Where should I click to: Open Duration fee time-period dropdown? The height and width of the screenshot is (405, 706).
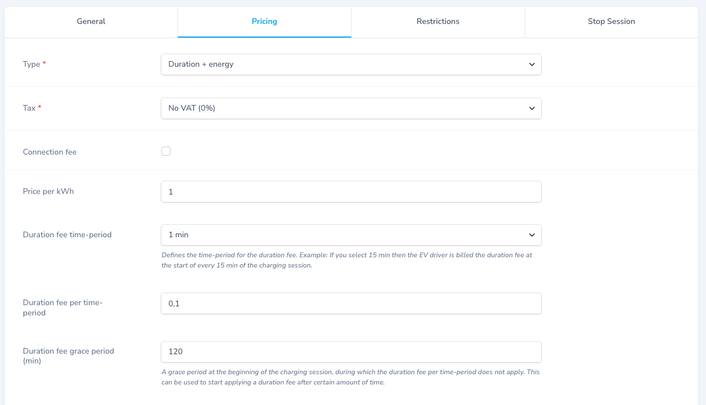(351, 235)
